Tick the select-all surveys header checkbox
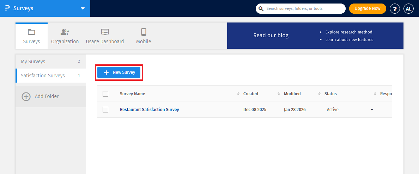The height and width of the screenshot is (174, 419). (x=105, y=94)
